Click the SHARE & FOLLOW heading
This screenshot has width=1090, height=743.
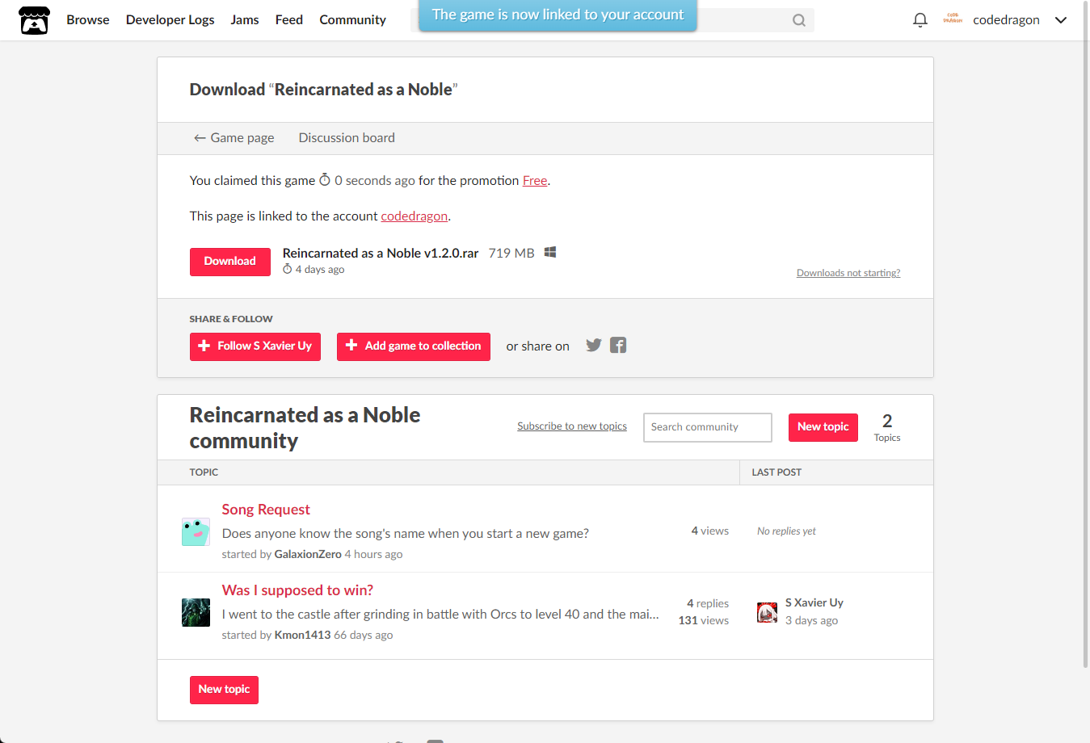[x=231, y=319]
